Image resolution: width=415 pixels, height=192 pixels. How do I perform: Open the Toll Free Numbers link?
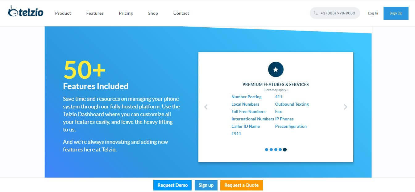point(248,112)
